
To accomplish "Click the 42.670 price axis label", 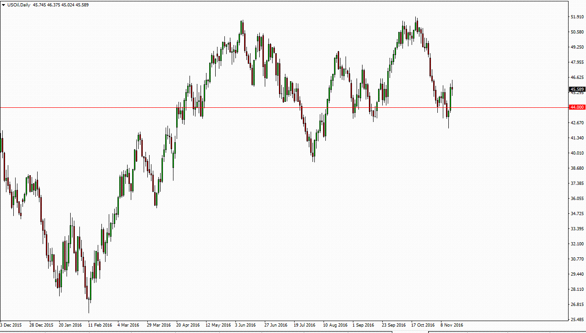I will (x=577, y=123).
